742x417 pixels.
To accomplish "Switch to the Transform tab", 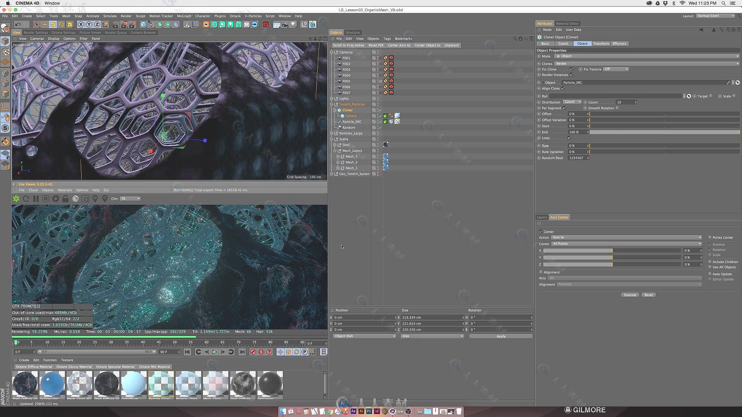I will [x=601, y=44].
